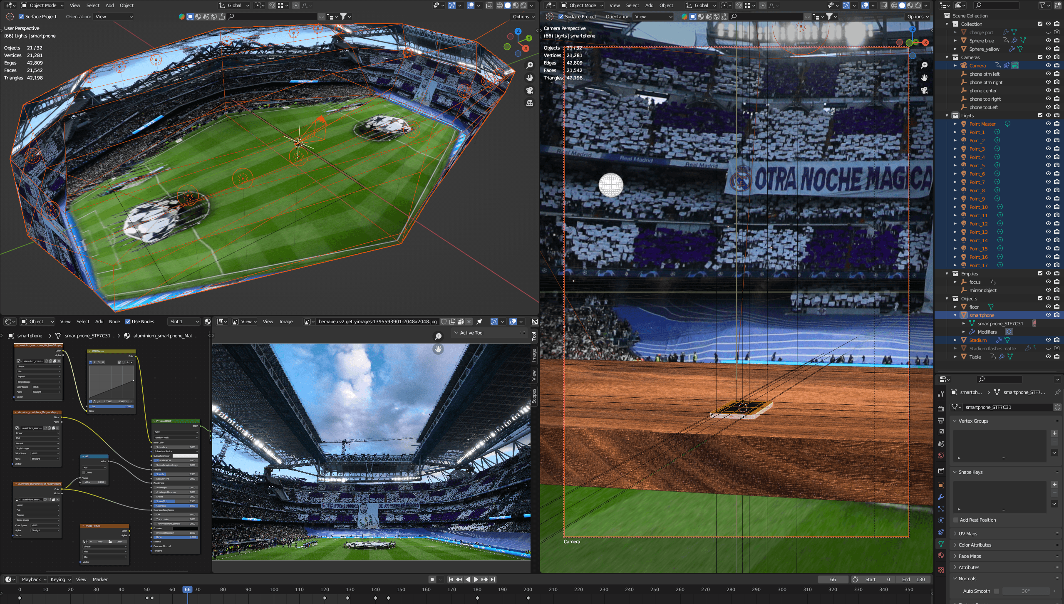Open the Keying menu in timeline

60,579
